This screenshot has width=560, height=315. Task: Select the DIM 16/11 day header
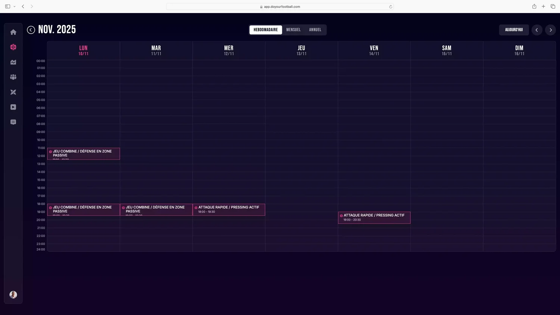(519, 50)
